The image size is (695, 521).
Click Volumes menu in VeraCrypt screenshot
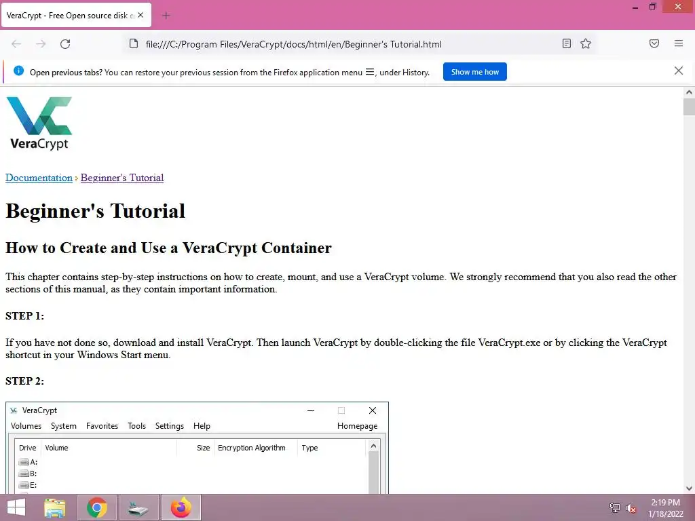coord(26,426)
